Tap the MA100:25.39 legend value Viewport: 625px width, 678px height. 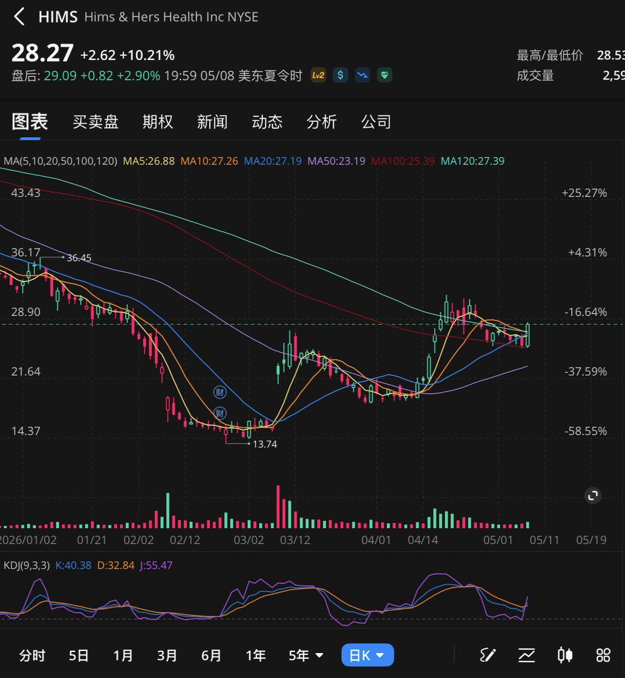(403, 161)
